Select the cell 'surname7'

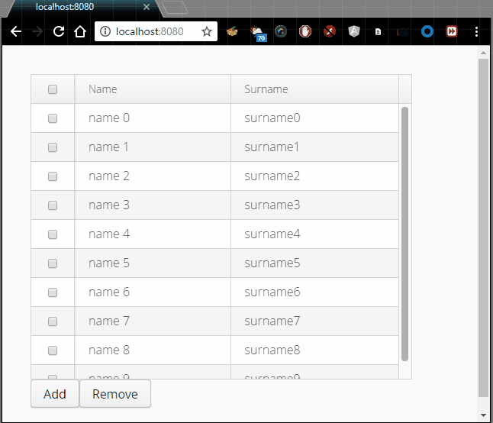(314, 321)
